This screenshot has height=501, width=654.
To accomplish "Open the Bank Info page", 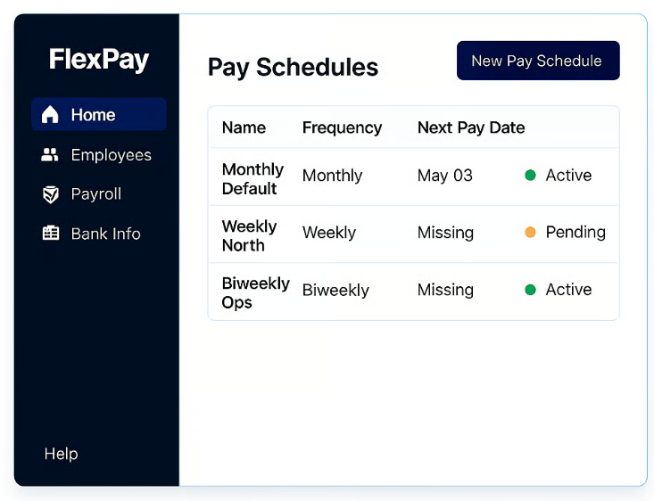I will point(105,234).
